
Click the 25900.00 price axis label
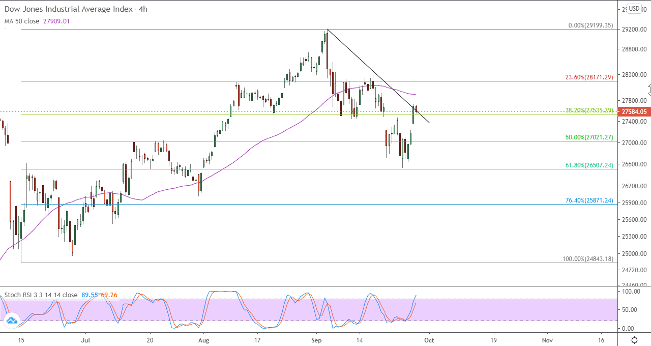634,203
